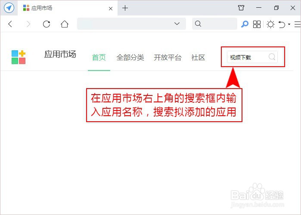
Task: Click the app market search field containing 视频下载
Action: pyautogui.click(x=252, y=57)
